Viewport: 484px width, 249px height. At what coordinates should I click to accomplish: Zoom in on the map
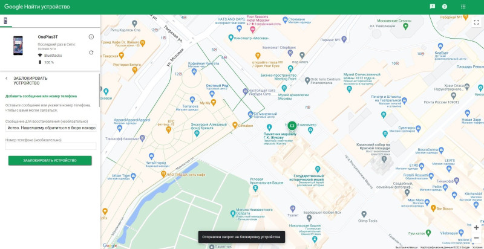pyautogui.click(x=476, y=228)
